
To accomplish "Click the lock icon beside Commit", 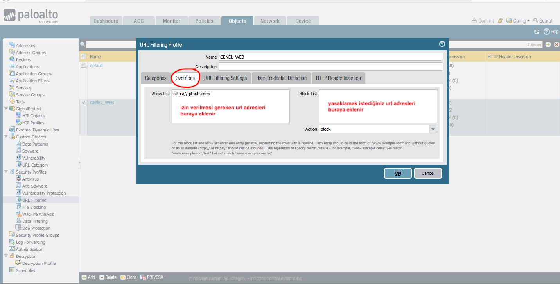I will pos(500,21).
